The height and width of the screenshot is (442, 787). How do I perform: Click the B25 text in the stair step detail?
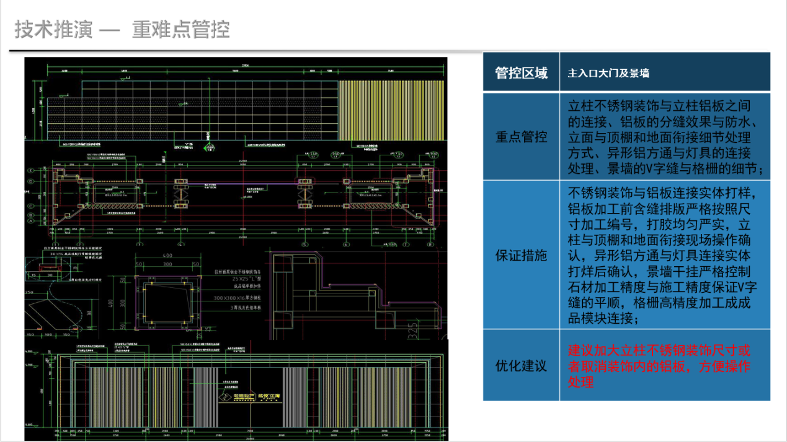412,329
